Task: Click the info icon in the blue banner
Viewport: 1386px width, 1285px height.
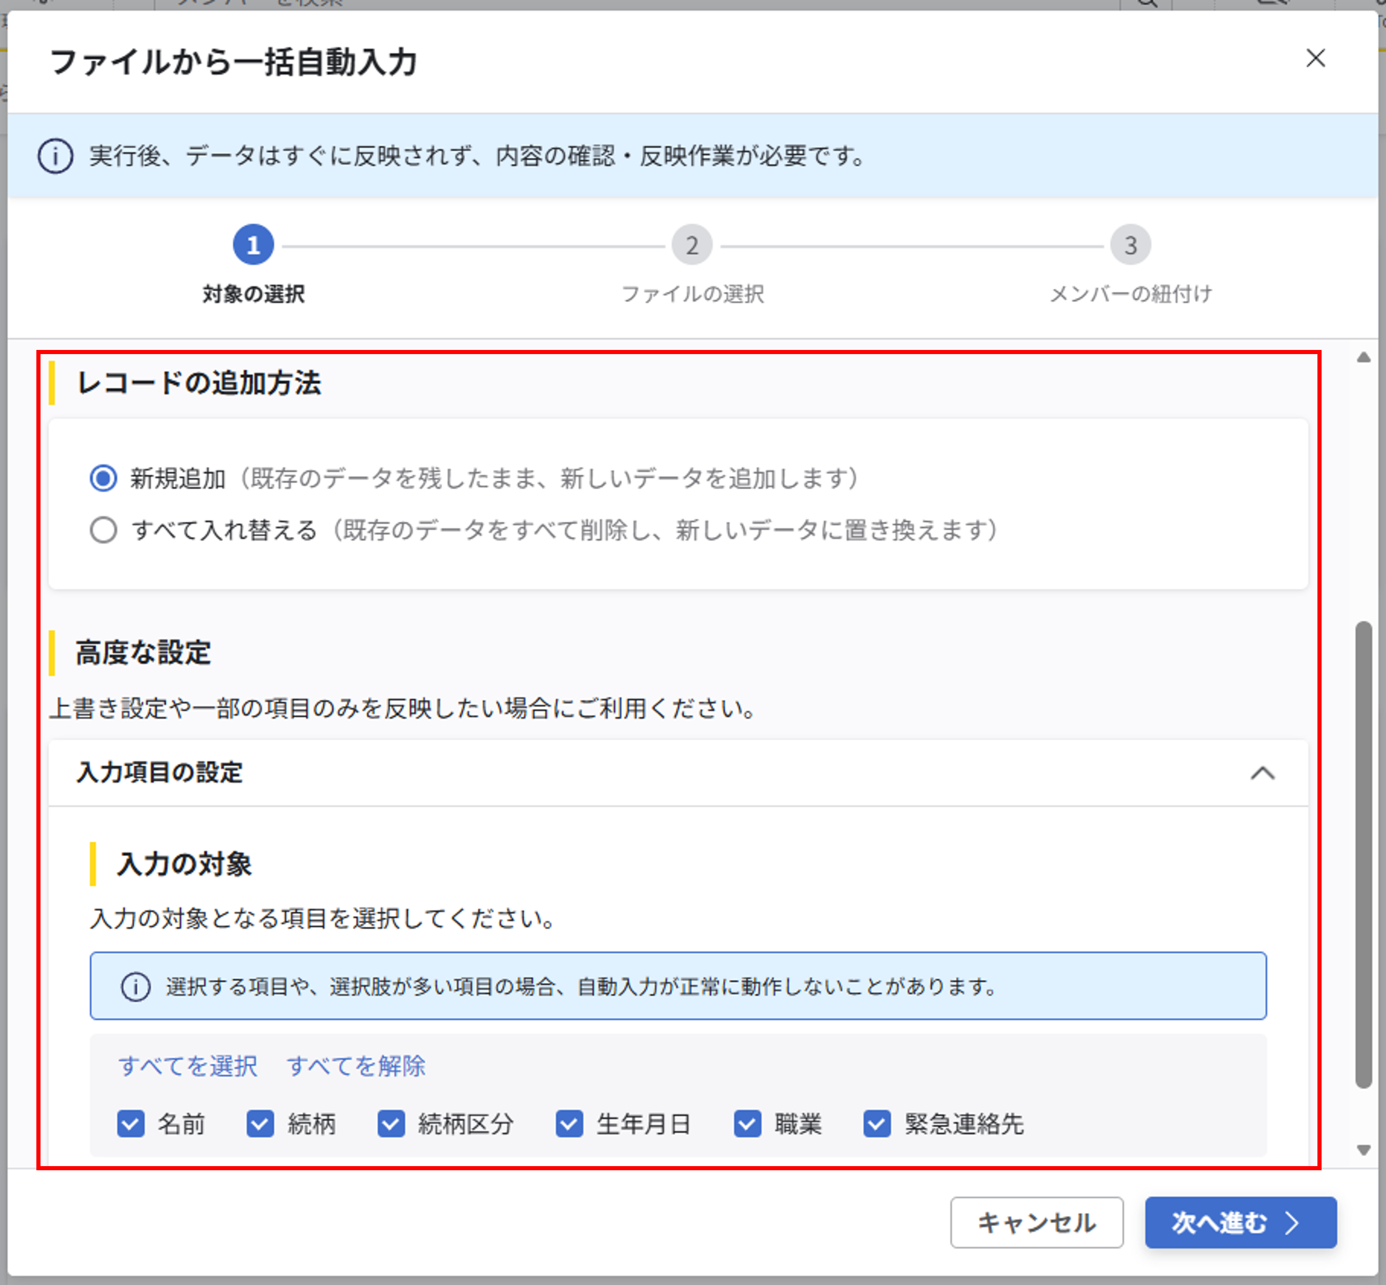Action: pyautogui.click(x=55, y=156)
